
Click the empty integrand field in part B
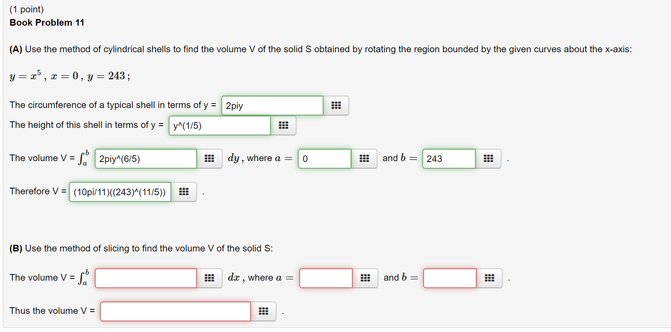click(145, 278)
